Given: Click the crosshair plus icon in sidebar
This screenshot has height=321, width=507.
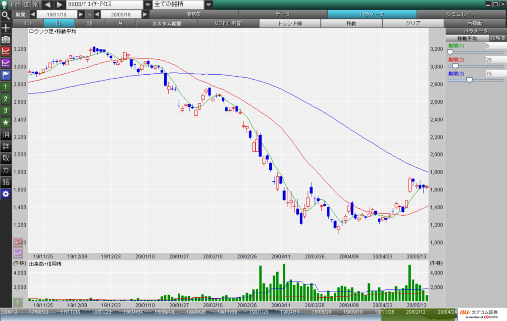Looking at the screenshot, I should [x=5, y=27].
